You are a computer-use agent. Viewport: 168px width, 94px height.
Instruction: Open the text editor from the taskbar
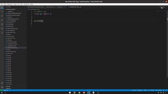pyautogui.click(x=93, y=93)
